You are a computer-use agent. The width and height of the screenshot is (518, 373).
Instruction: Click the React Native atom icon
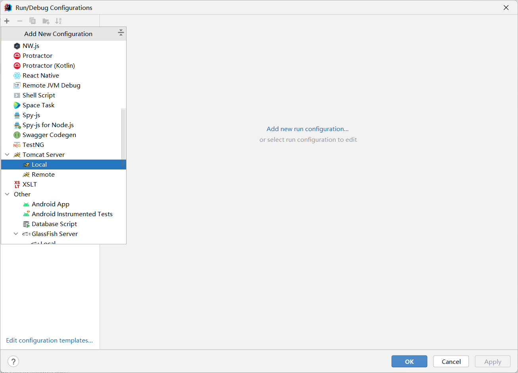point(17,76)
